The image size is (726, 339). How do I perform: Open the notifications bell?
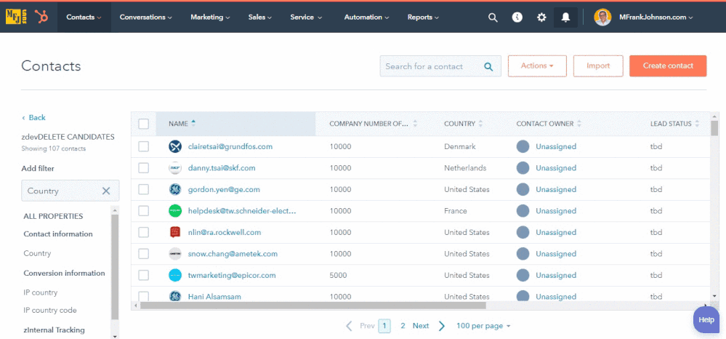(x=565, y=17)
